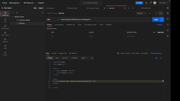Image resolution: width=180 pixels, height=101 pixels.
Task: Open the APIs sidebar panel
Action: click(5, 20)
